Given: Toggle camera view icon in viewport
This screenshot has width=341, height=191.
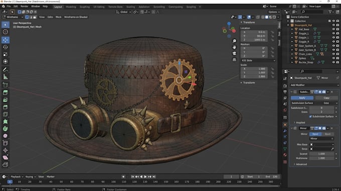Looking at the screenshot, I should tap(234, 53).
